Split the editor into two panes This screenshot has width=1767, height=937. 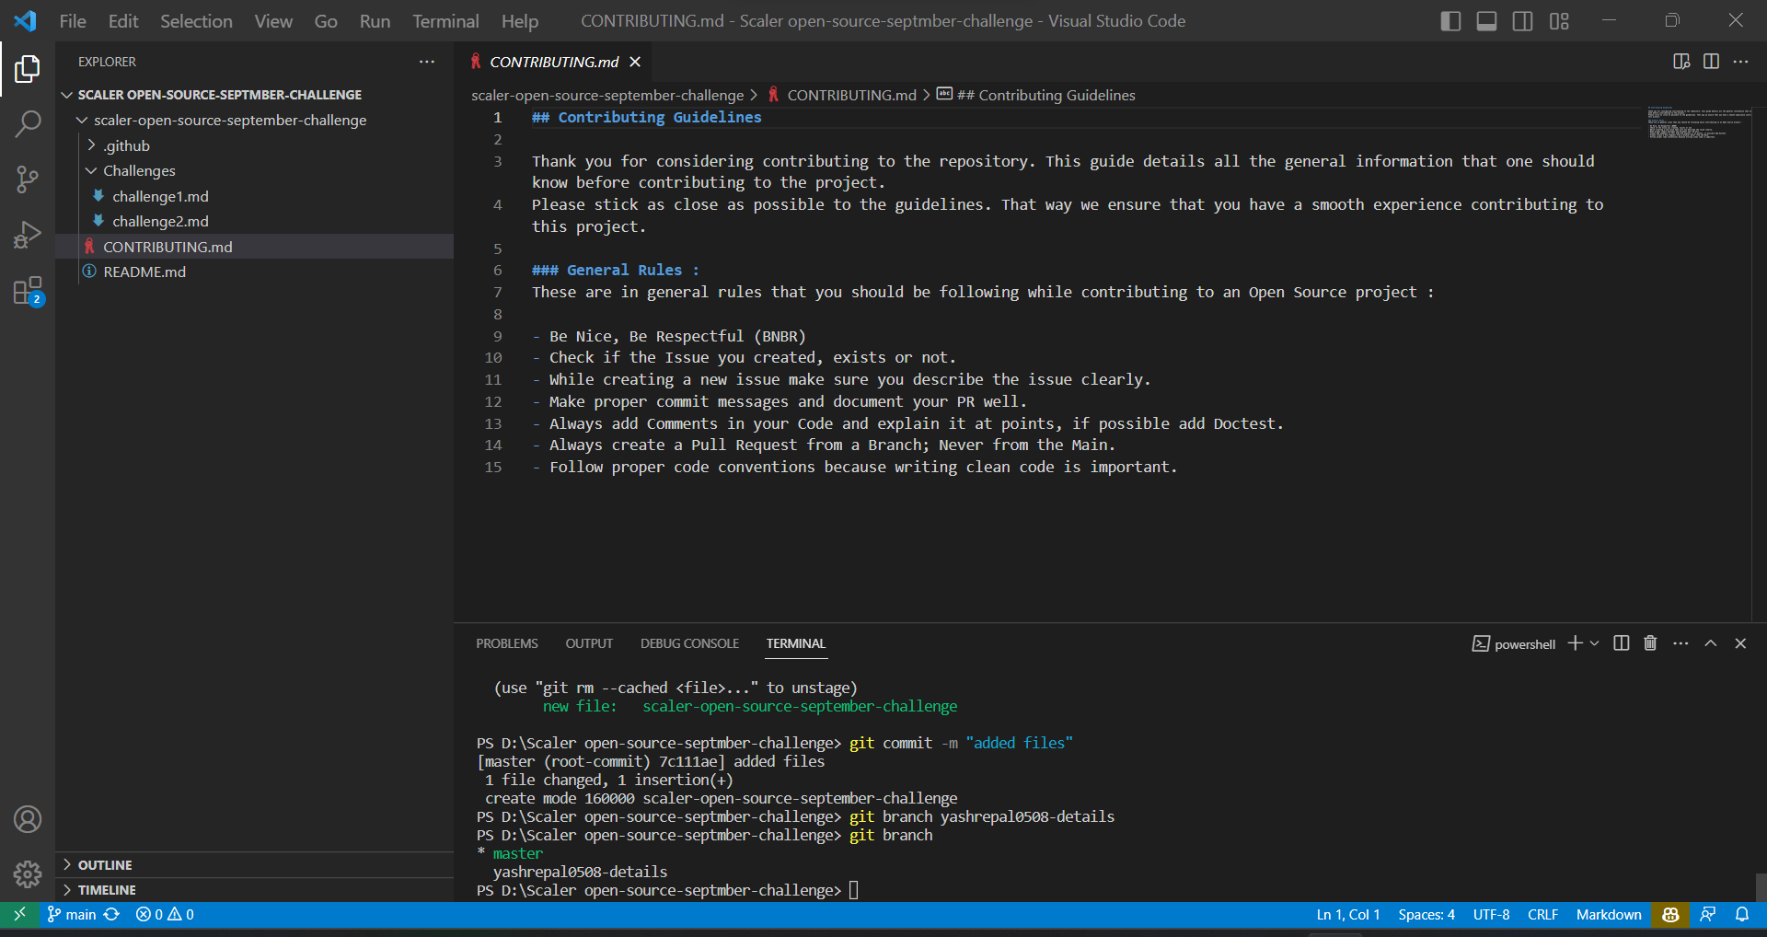(x=1712, y=62)
